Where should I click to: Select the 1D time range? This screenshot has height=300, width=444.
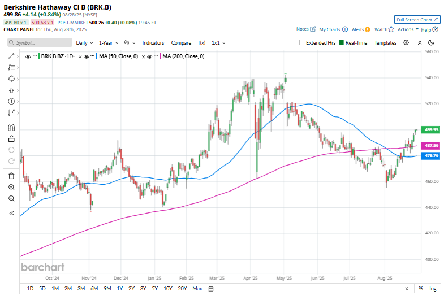click(30, 289)
